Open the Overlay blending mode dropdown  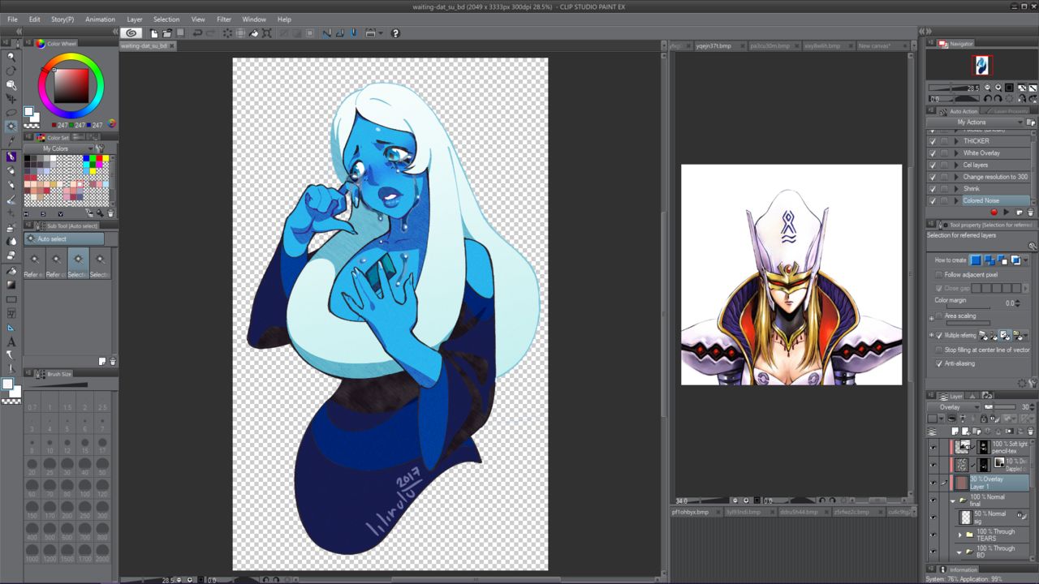tap(954, 407)
